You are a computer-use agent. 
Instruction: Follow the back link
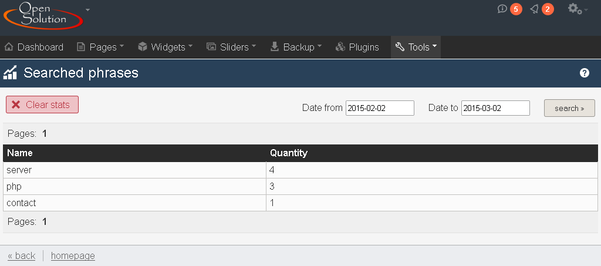pyautogui.click(x=21, y=255)
